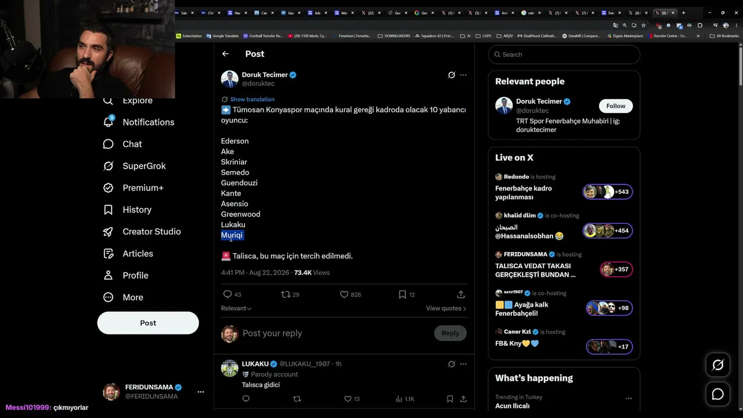Reply to the LUKAKU comment via comment icon

pyautogui.click(x=246, y=399)
